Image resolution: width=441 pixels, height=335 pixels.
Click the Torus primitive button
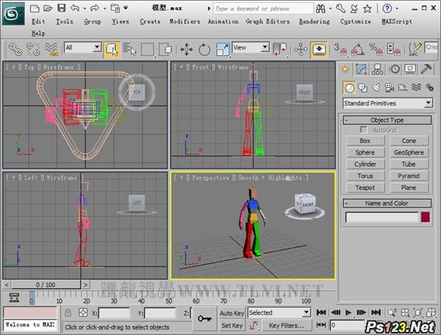[365, 176]
